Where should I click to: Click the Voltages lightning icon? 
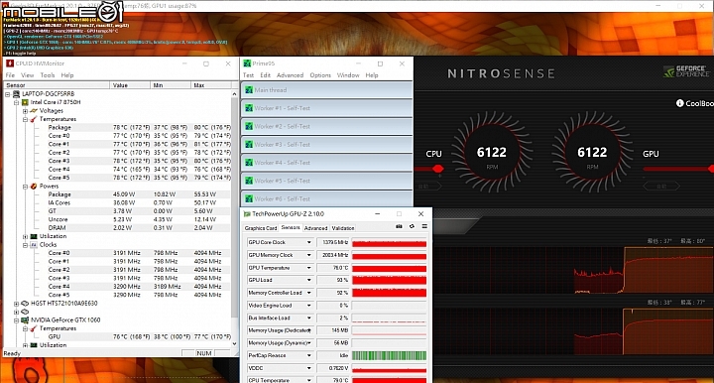34,111
